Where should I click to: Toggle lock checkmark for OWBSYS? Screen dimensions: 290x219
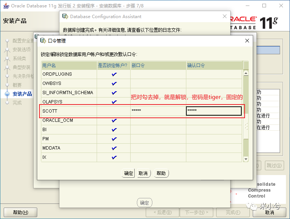(x=114, y=83)
